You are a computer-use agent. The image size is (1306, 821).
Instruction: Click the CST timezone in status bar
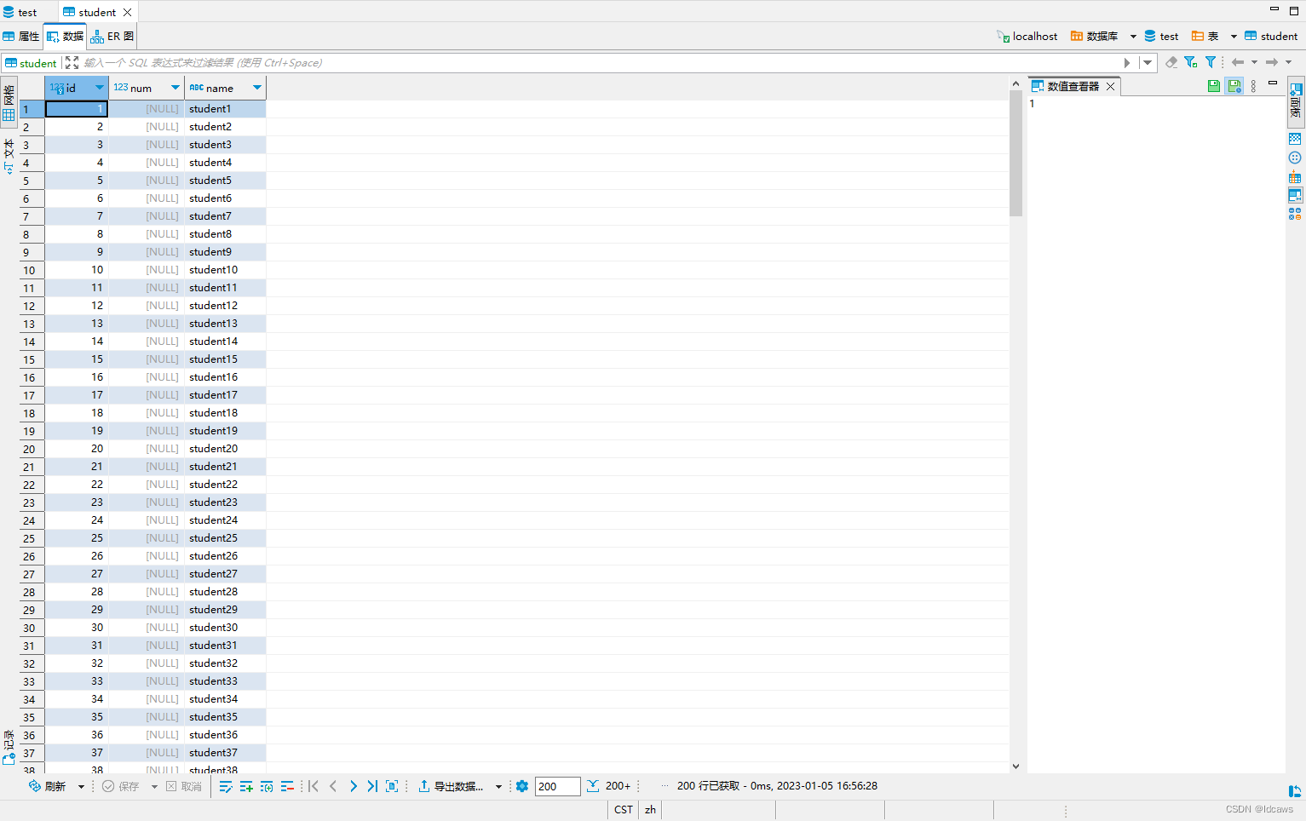point(624,810)
